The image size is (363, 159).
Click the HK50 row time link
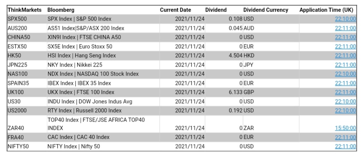[345, 56]
